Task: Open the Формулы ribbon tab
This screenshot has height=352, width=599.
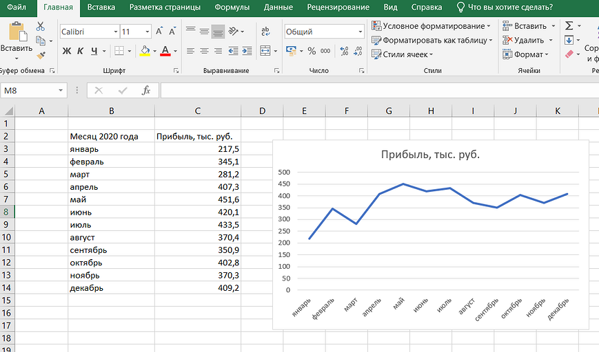Action: (232, 8)
